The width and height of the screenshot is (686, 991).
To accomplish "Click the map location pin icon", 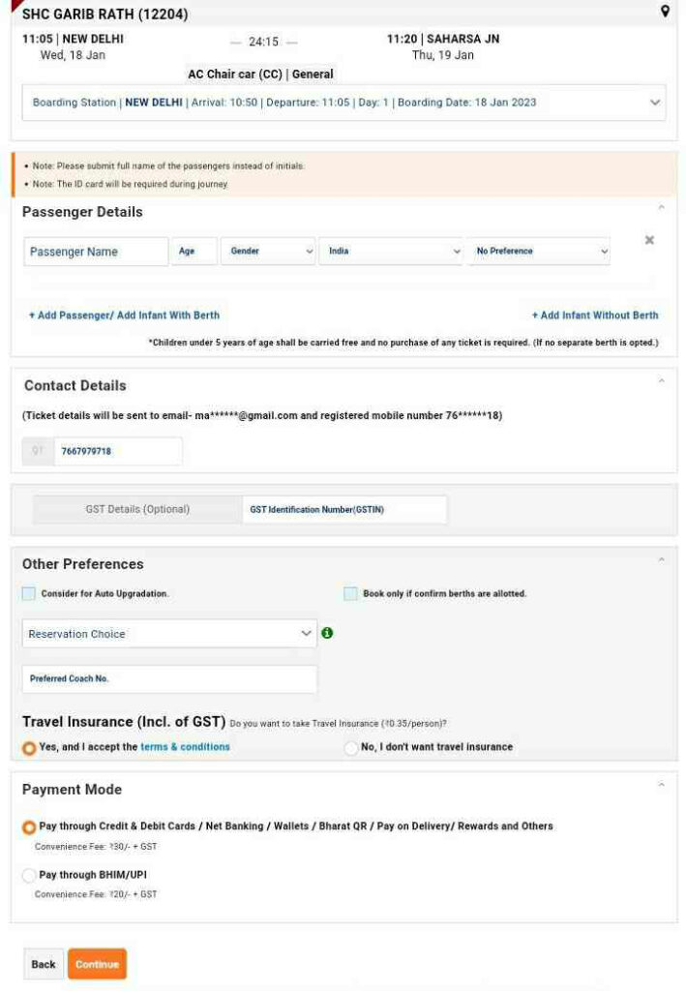I will 665,12.
